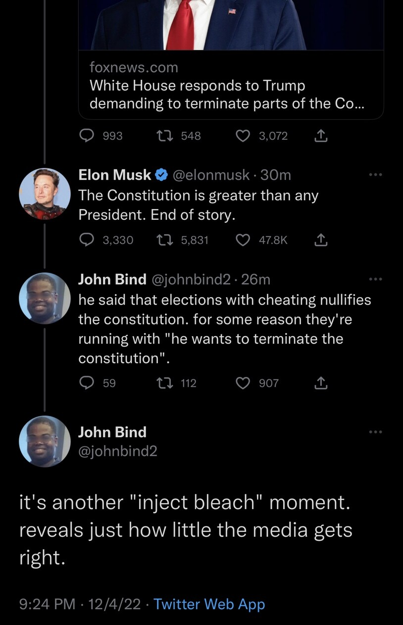Open the Twitter Web App source link
Screen dimensions: 403x625
click(x=209, y=604)
